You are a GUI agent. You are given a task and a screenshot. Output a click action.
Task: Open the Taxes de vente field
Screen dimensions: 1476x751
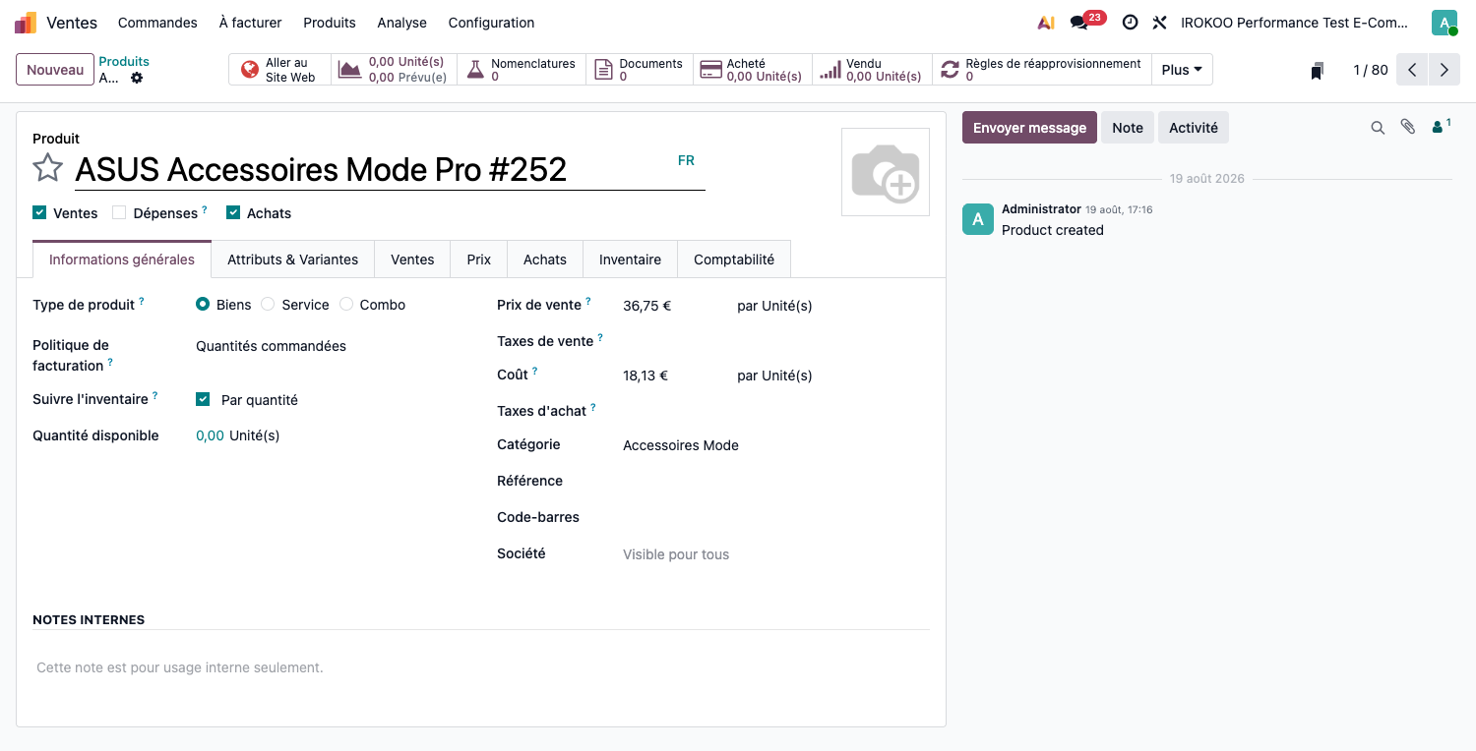tap(775, 341)
